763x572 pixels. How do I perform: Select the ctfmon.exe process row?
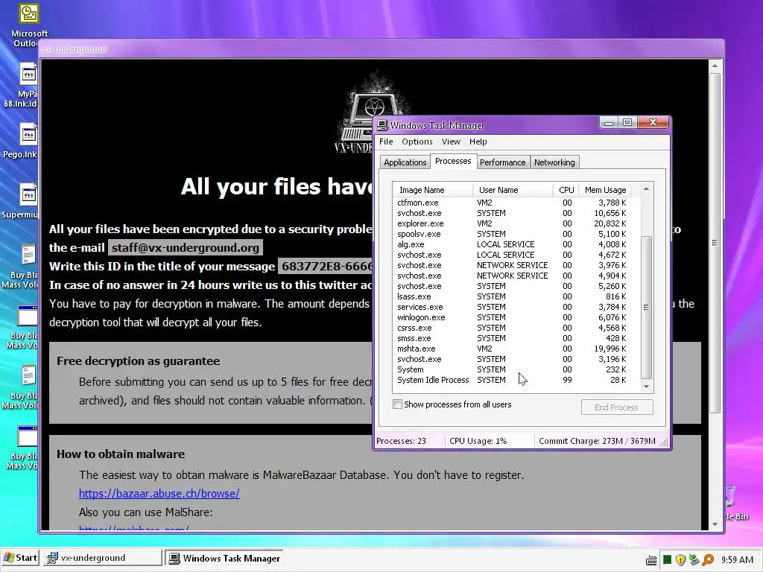coord(512,203)
